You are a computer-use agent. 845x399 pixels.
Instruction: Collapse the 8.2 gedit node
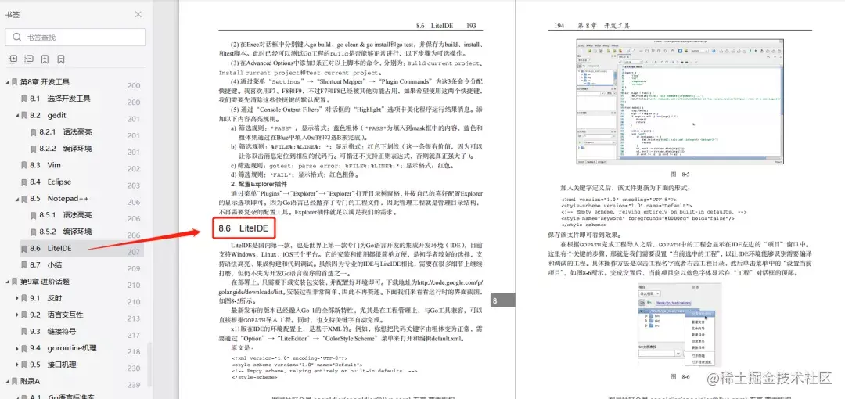(17, 115)
